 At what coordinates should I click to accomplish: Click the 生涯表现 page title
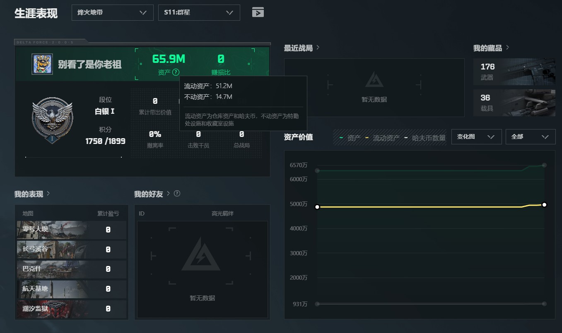pos(36,13)
